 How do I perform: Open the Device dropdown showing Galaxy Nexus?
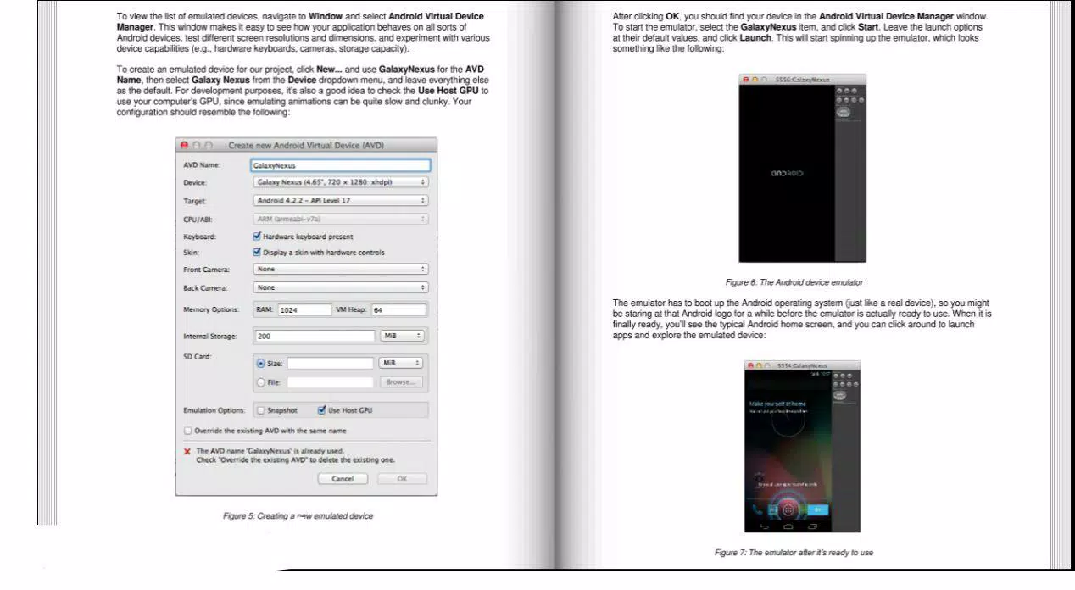point(340,181)
